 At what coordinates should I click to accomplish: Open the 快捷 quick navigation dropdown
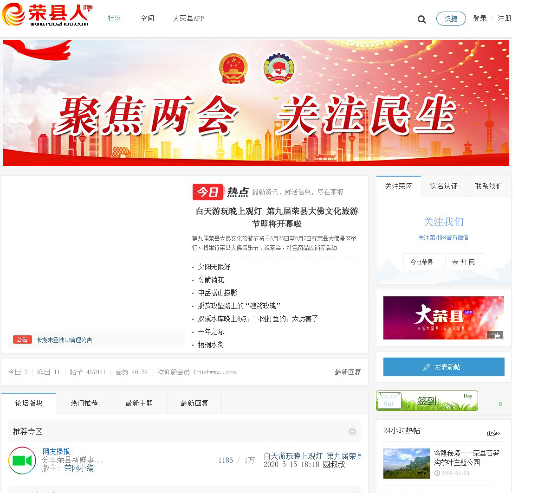point(451,19)
